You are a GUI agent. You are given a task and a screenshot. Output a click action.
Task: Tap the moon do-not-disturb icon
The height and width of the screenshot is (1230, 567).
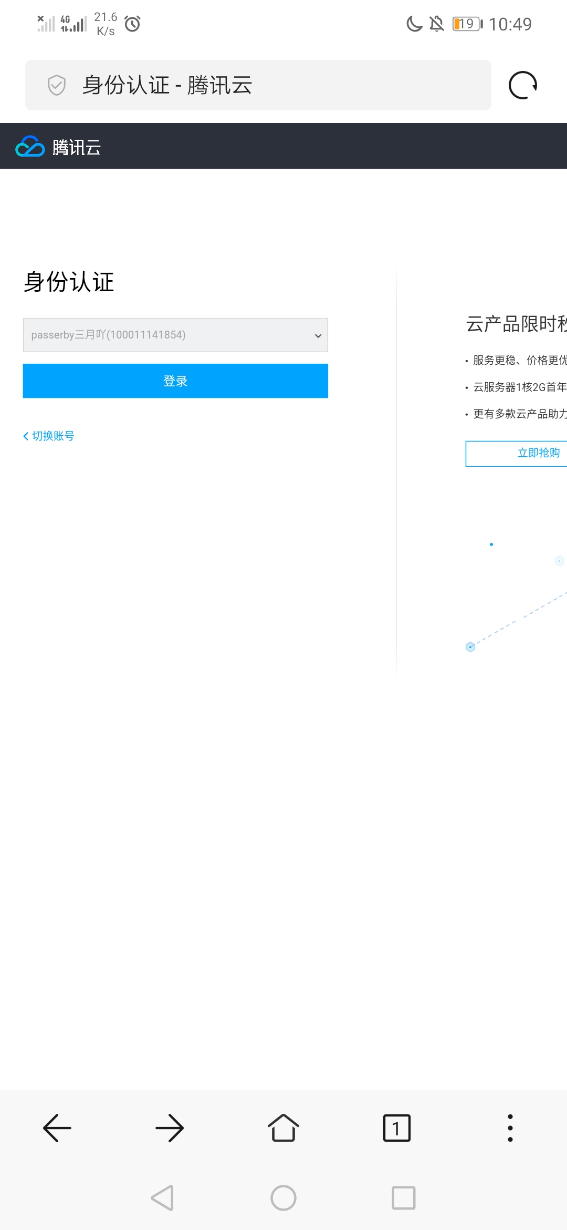coord(414,24)
